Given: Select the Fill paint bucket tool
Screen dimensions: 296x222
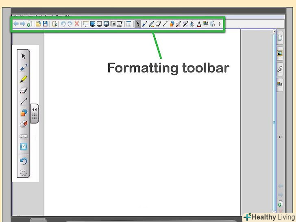Looking at the screenshot, I should tap(192, 24).
